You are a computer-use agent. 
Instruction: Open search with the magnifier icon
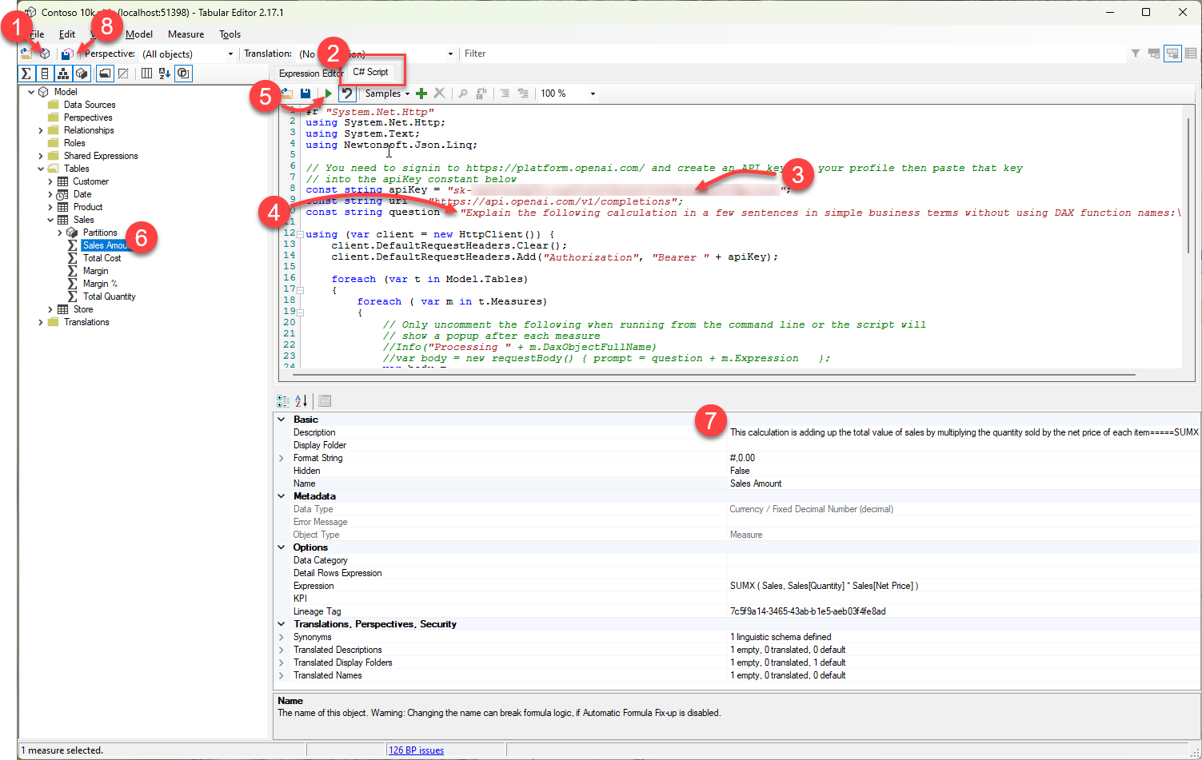coord(463,93)
